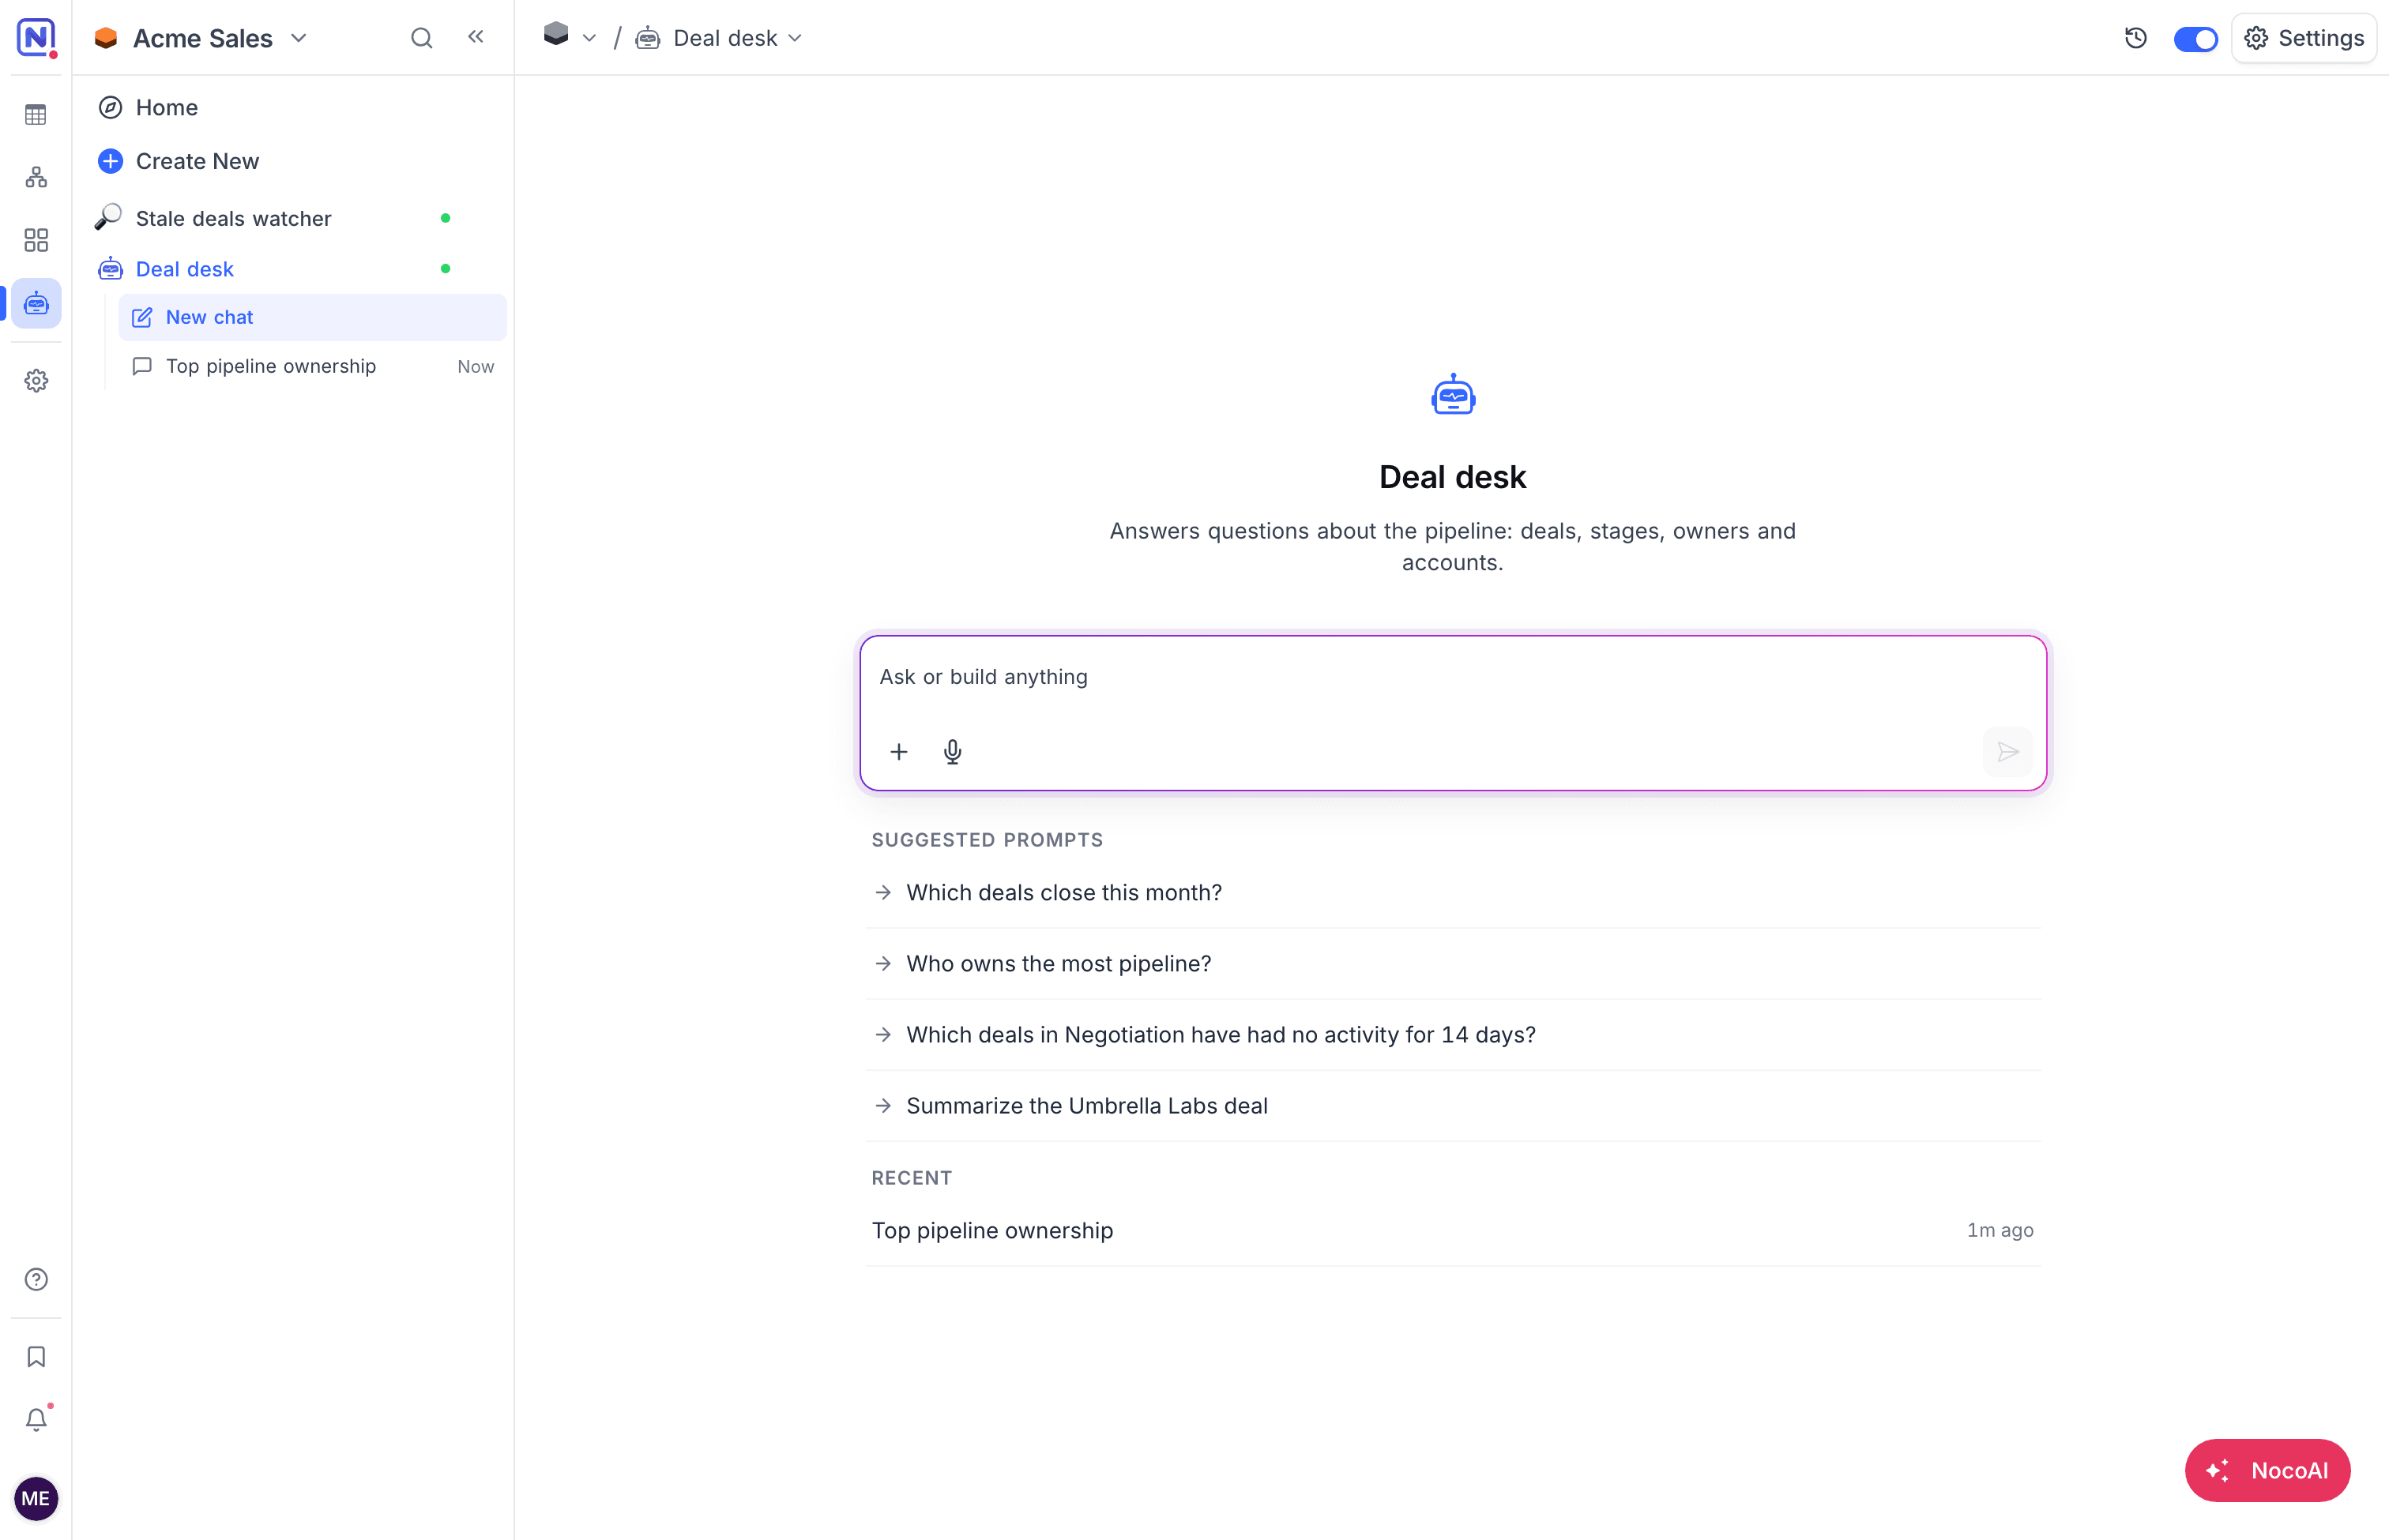This screenshot has width=2389, height=1540.
Task: Open the hierarchy/relations icon in left rail
Action: 36,177
